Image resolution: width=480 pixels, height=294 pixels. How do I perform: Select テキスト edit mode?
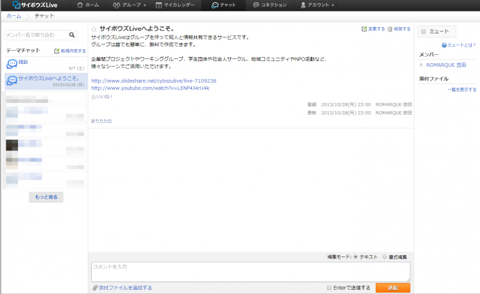click(356, 256)
